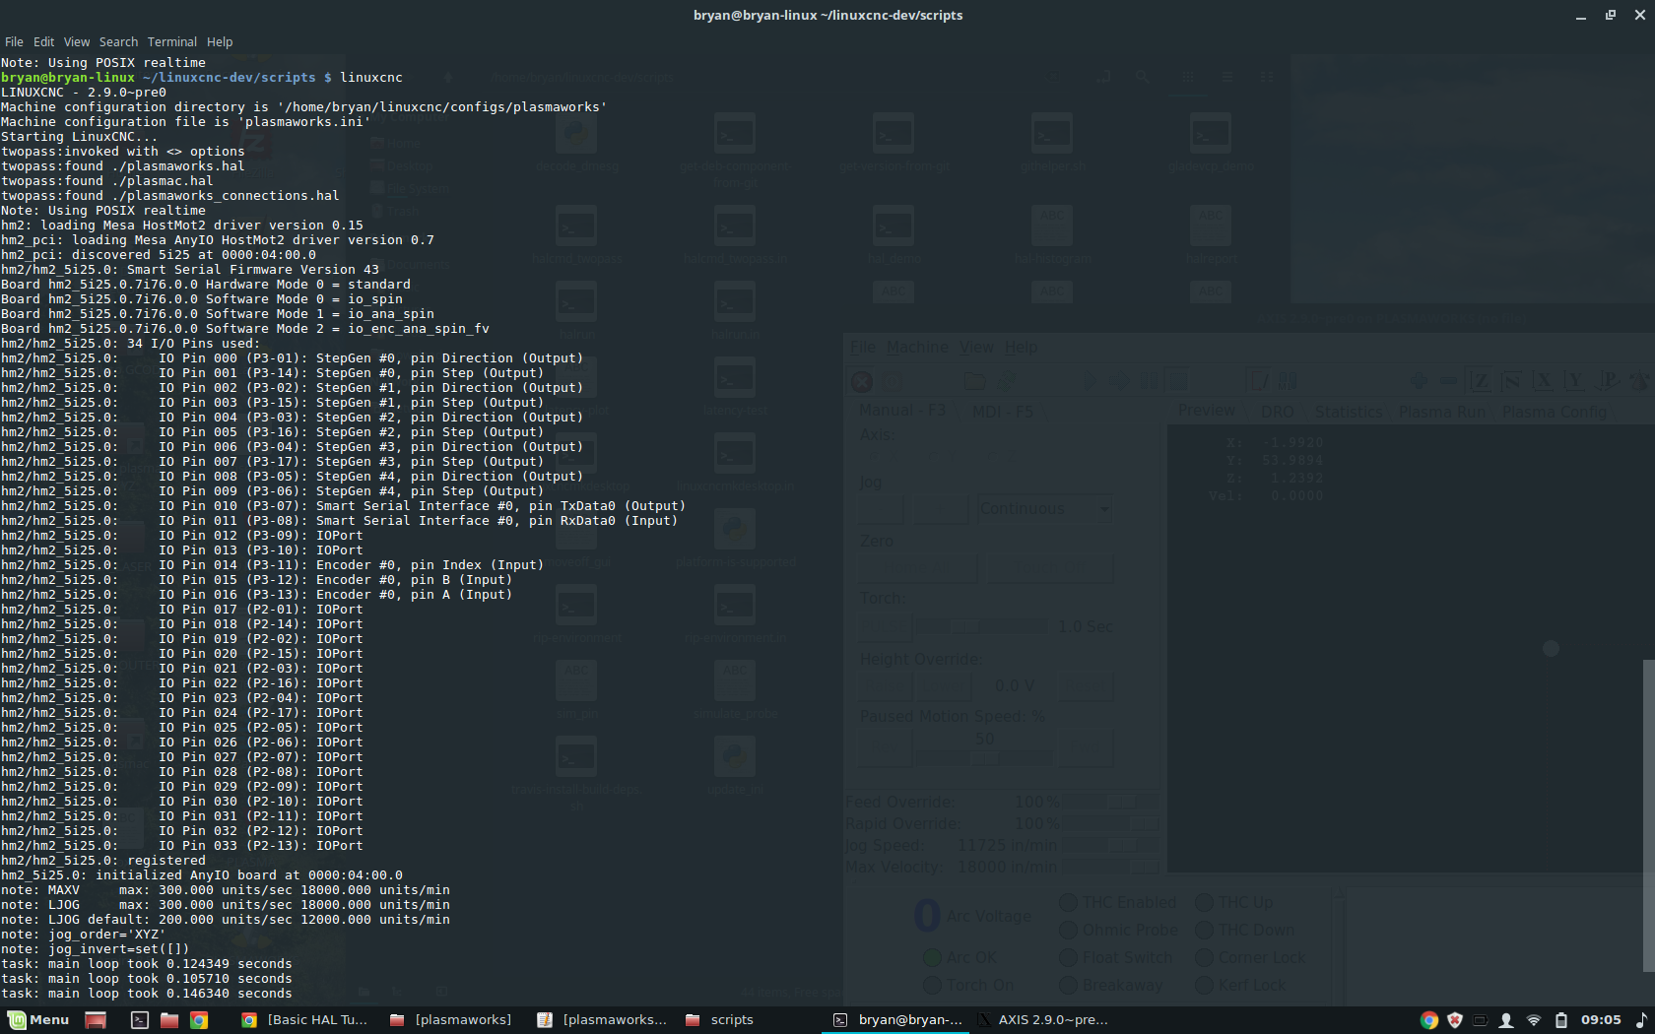Launch terminal from the panel launcher icon
The image size is (1655, 1034).
point(140,1020)
